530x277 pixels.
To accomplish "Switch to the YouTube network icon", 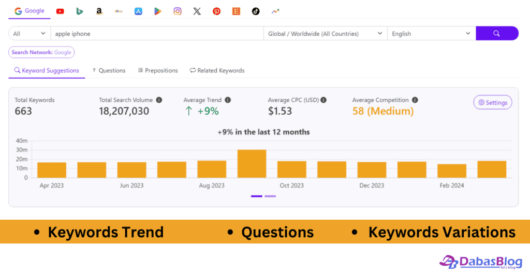I will pos(60,11).
